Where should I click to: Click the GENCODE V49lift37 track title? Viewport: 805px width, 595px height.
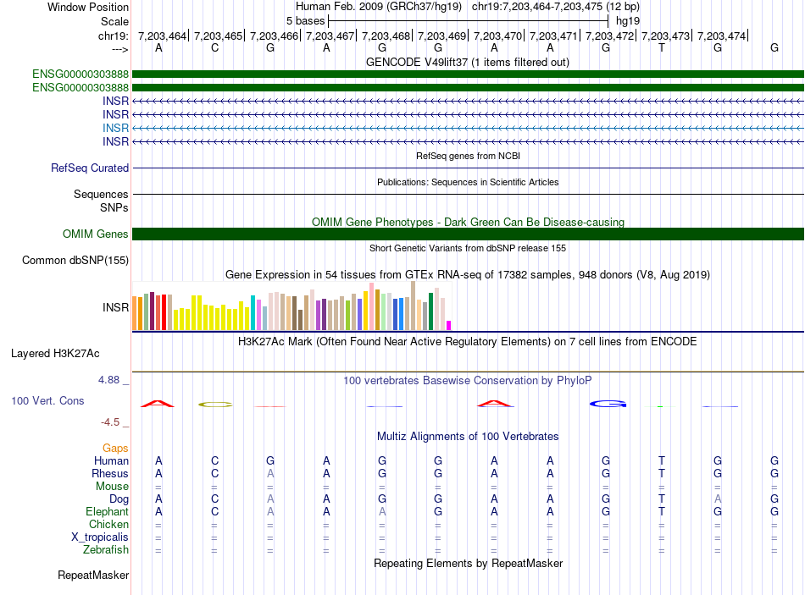click(x=467, y=62)
